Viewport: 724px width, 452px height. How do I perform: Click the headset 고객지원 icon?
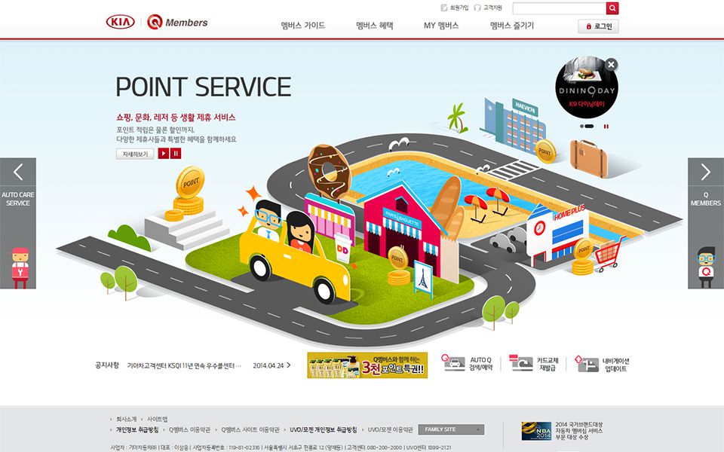[x=477, y=8]
